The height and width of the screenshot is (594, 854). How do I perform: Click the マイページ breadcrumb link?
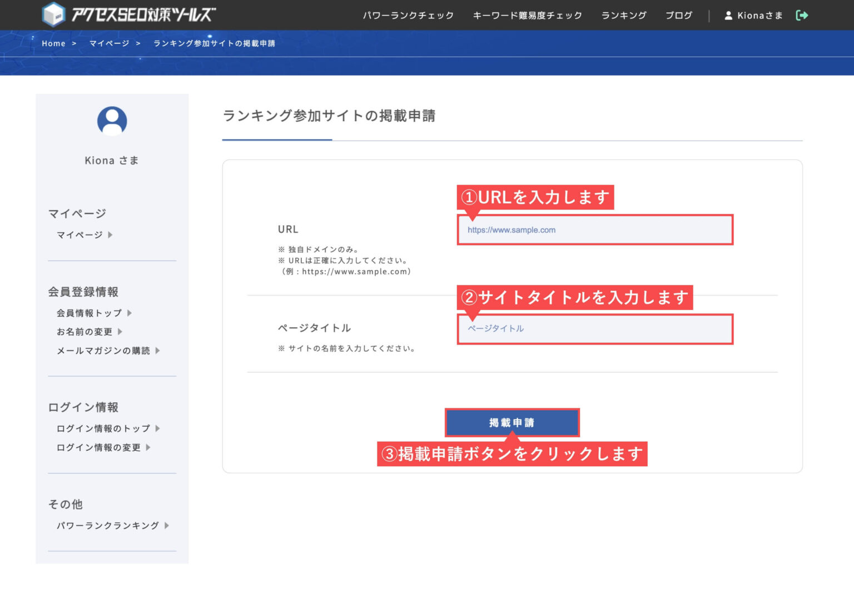pyautogui.click(x=108, y=43)
